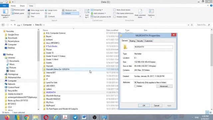Enable Item check boxes
Screen dimensions: 213x120
114,10
